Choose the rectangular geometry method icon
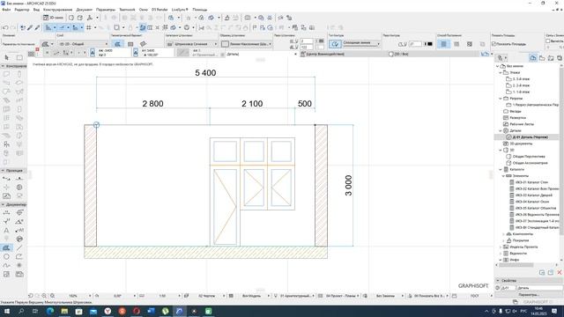Viewport: 564px width, 317px height. pyautogui.click(x=130, y=44)
